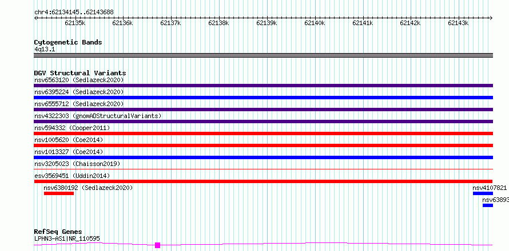Click the 62137k ruler tick label
Viewport: 509px width, 251px height.
(171, 23)
